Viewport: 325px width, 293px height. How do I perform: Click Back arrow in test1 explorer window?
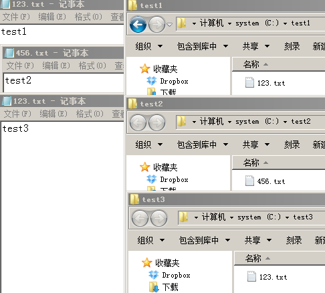coord(138,24)
